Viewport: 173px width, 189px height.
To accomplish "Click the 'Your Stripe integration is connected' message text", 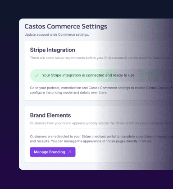I will [x=89, y=75].
